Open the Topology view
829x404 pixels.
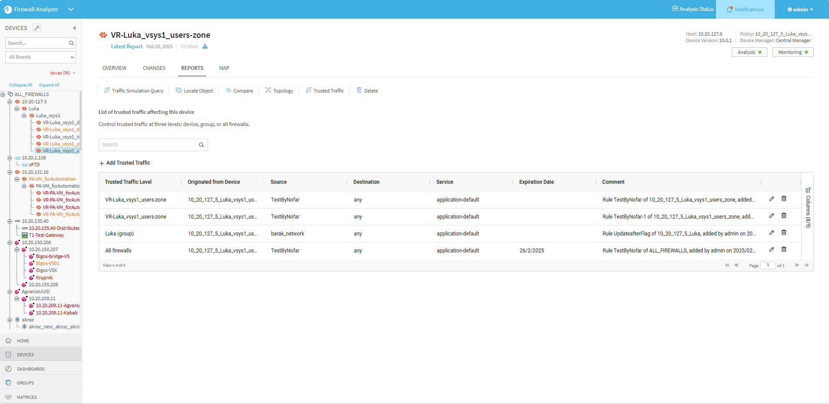(279, 91)
